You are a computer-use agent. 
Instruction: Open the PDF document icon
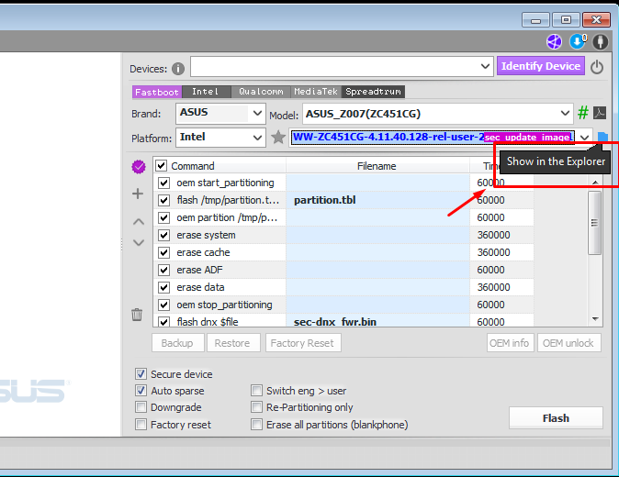coord(600,113)
